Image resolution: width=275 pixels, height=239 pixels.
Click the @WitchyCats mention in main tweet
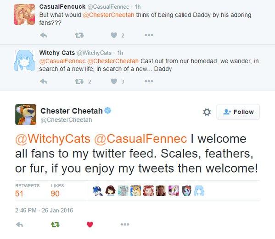53,139
